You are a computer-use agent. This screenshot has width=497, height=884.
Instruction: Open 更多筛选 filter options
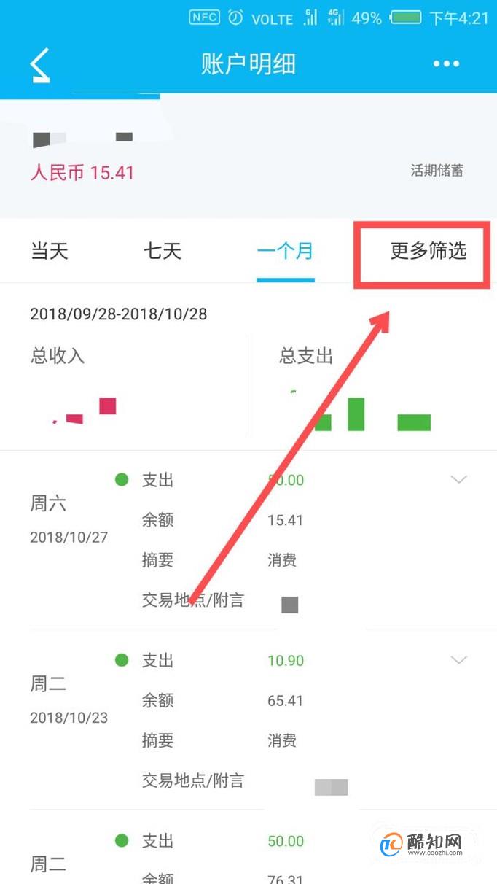pyautogui.click(x=428, y=252)
